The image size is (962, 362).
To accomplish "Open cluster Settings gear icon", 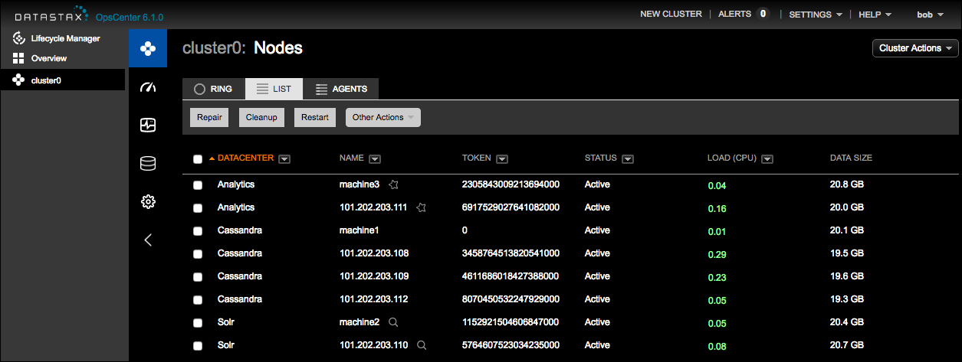I will pyautogui.click(x=148, y=201).
